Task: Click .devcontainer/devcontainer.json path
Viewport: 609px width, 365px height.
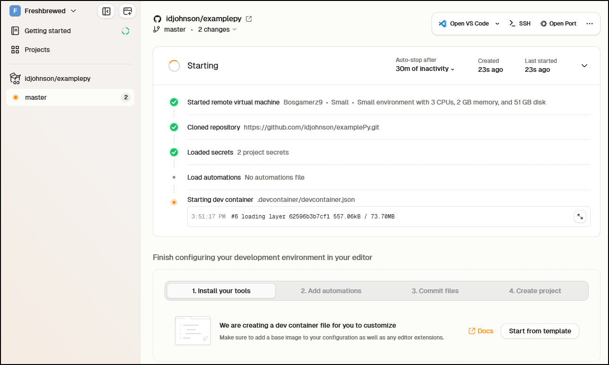Action: 306,200
